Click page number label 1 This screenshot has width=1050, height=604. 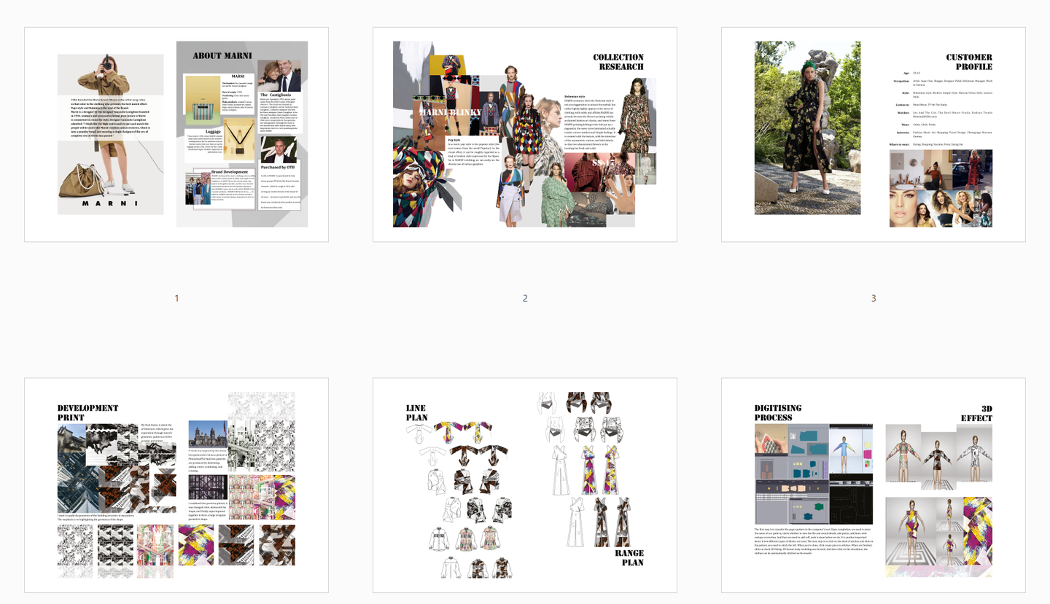point(176,299)
